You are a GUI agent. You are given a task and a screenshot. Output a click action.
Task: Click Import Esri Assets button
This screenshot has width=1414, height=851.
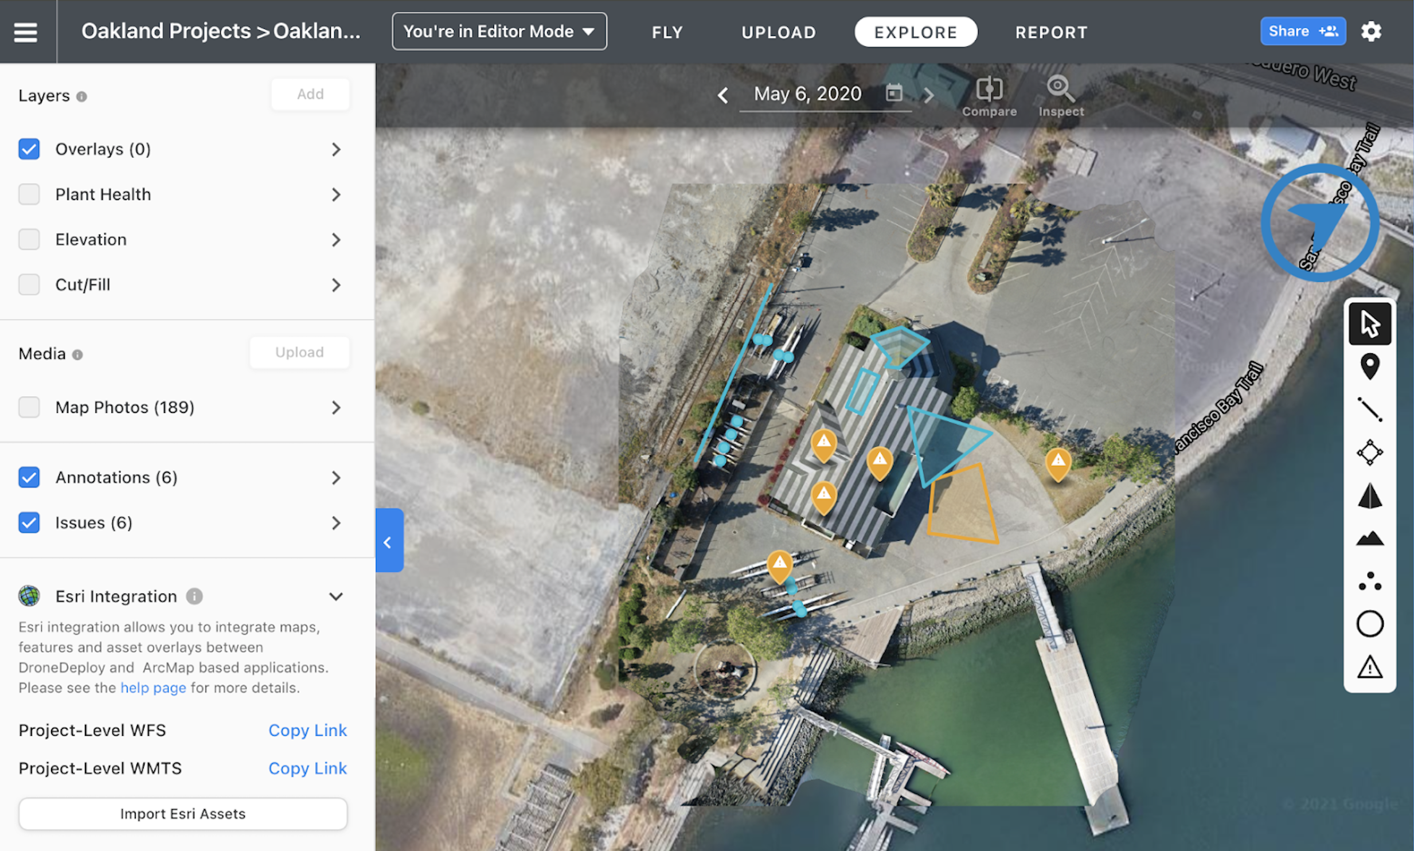pos(183,814)
